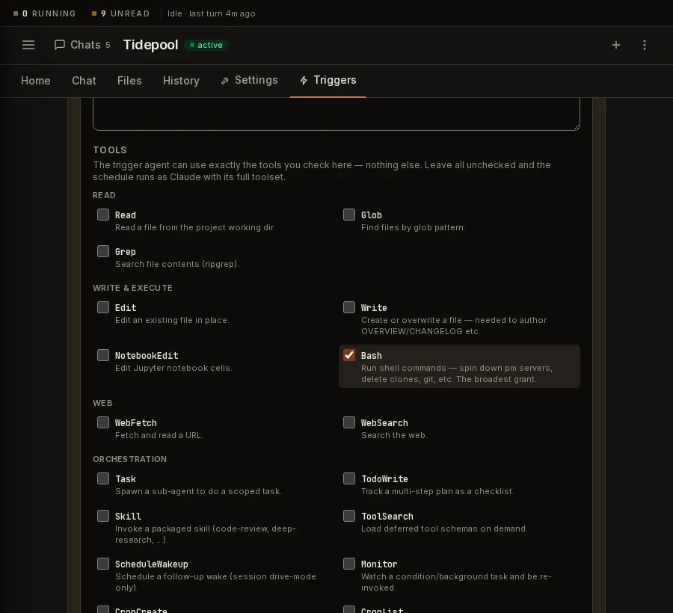Switch to the Files tab
673x613 pixels.
(x=129, y=81)
